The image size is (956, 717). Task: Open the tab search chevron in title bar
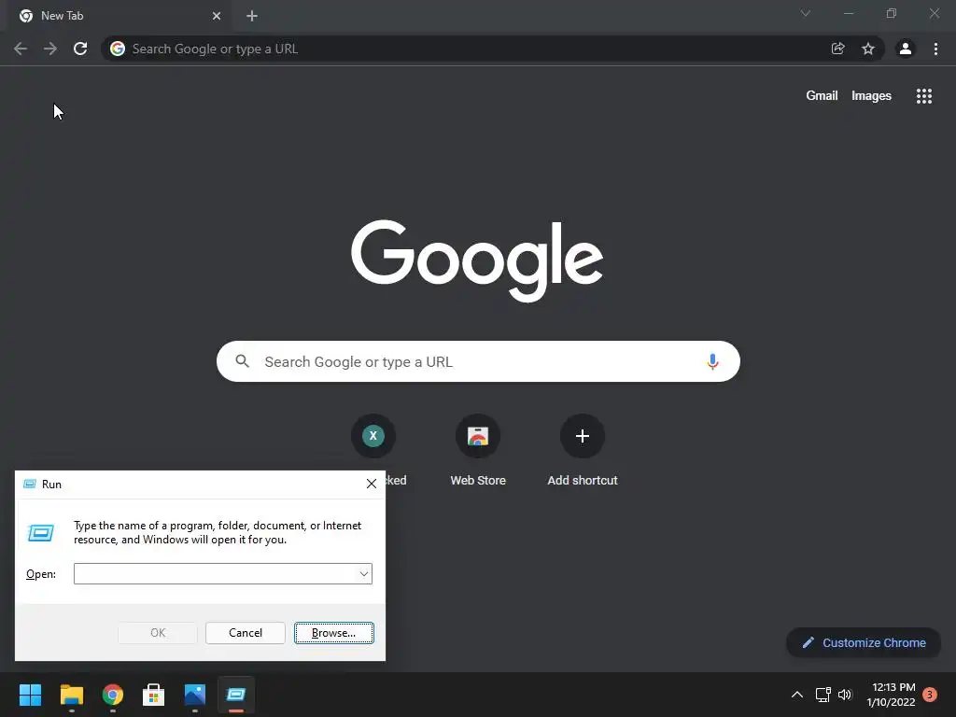806,13
